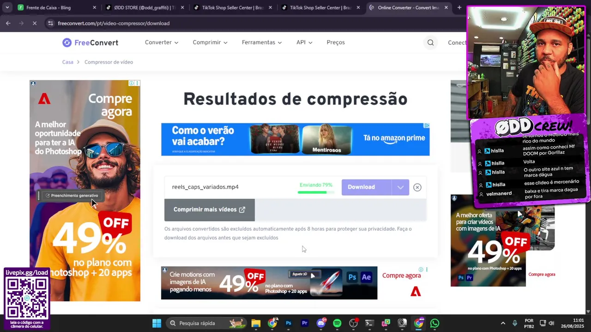
Task: Click Compre agora on bottom Adobe banner
Action: point(401,276)
